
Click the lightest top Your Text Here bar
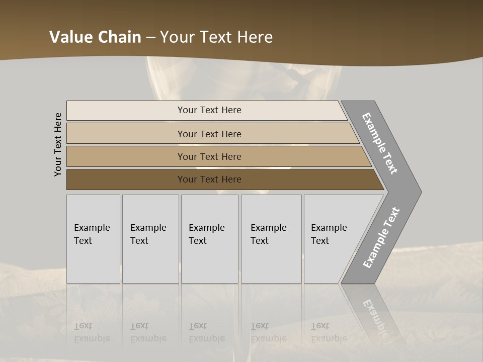(x=207, y=110)
